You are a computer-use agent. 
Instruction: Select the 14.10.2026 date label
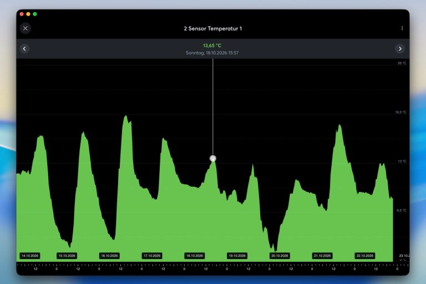(x=30, y=256)
